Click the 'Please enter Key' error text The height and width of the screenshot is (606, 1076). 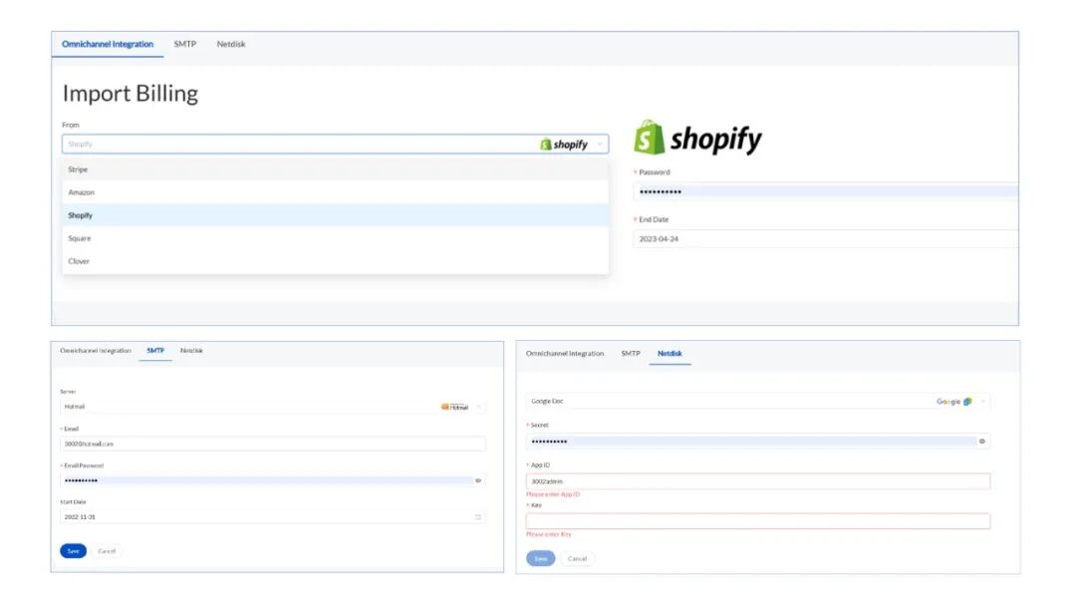[548, 534]
